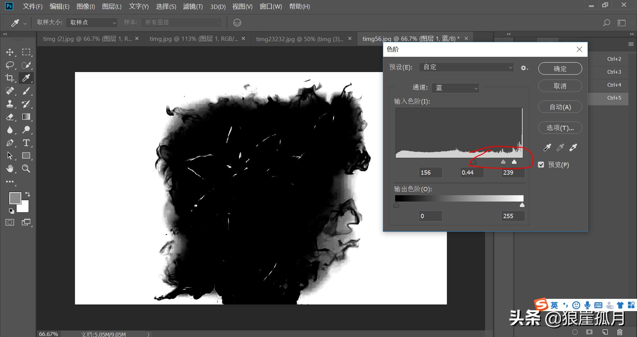Click the black-point eyedropper in Levels
637x337 pixels.
[547, 147]
